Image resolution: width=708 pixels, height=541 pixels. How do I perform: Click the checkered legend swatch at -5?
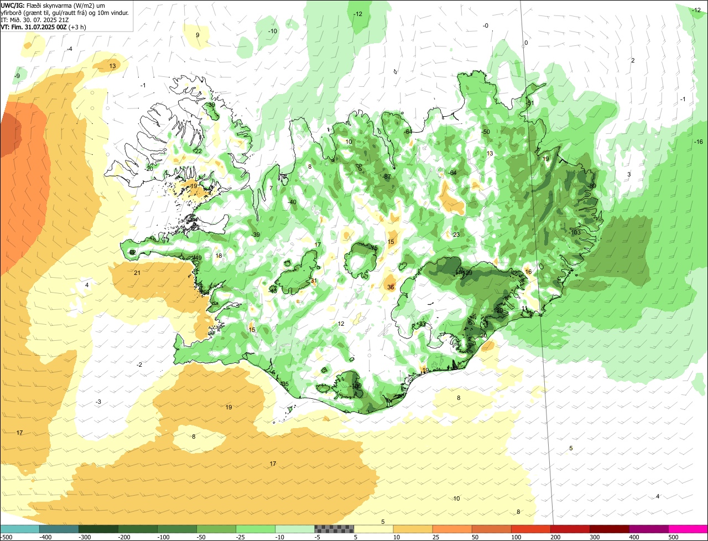pyautogui.click(x=334, y=529)
